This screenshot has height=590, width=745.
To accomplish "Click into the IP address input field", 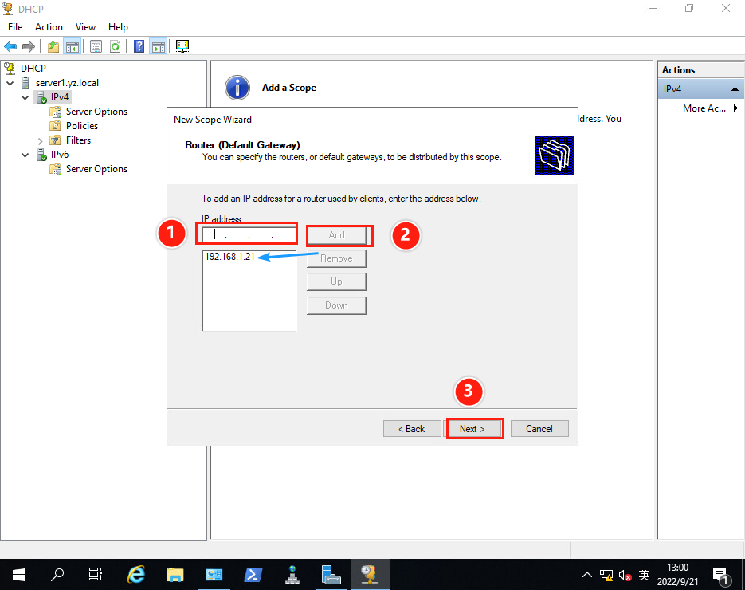I will (x=249, y=234).
